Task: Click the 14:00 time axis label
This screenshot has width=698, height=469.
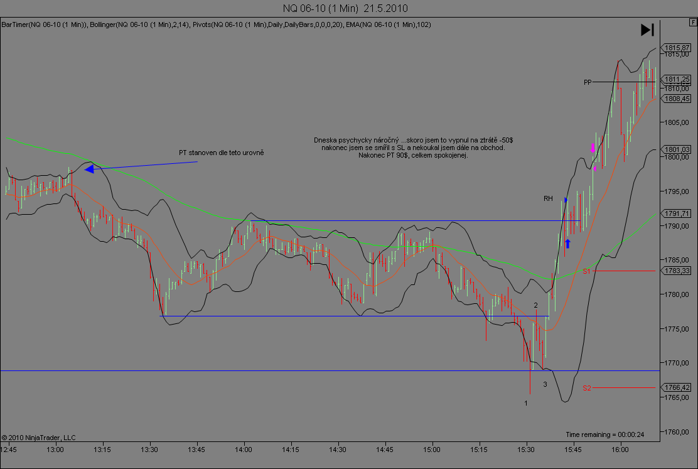Action: pyautogui.click(x=244, y=450)
